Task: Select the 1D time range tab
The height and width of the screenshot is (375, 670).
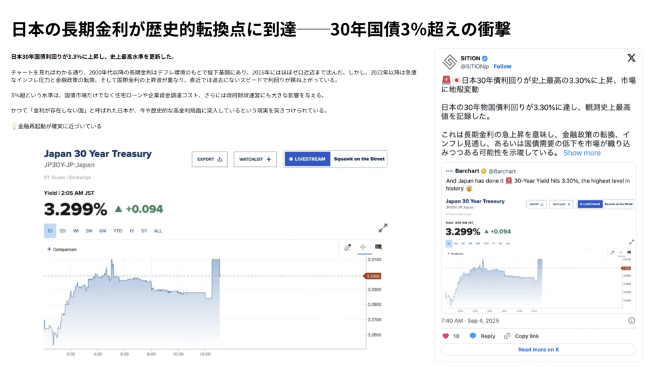Action: click(50, 231)
